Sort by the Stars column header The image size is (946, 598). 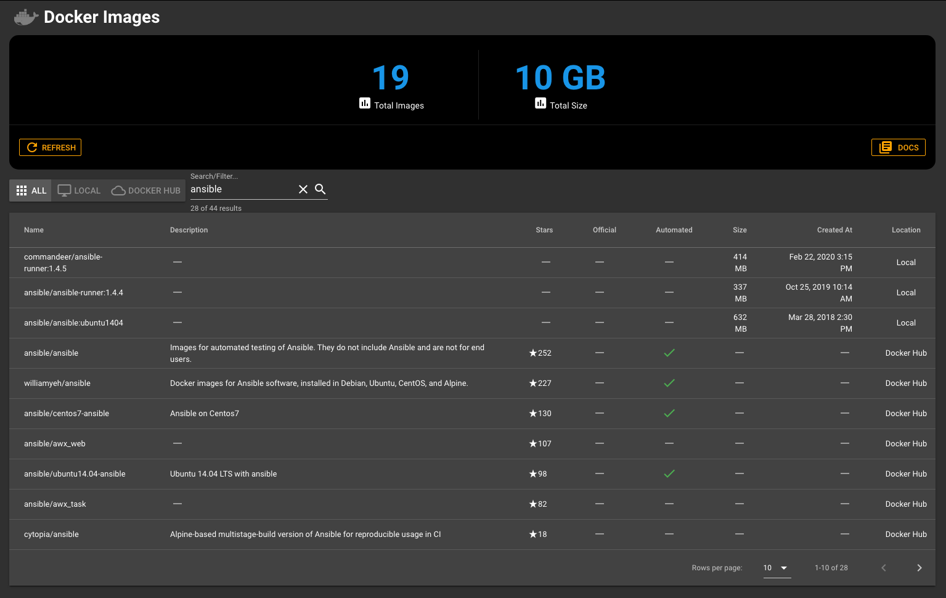tap(544, 230)
